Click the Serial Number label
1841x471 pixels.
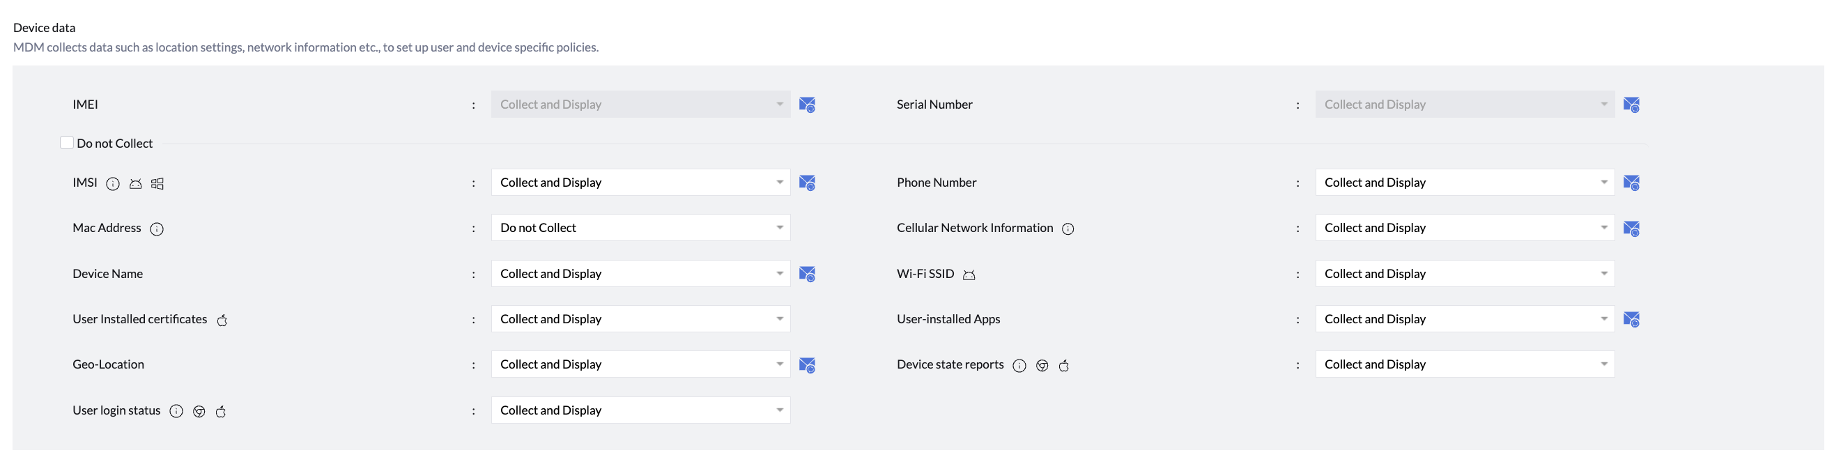(x=934, y=105)
